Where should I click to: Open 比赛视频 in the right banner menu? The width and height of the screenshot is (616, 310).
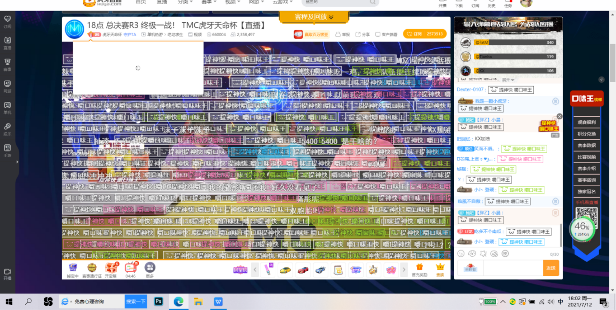[586, 157]
